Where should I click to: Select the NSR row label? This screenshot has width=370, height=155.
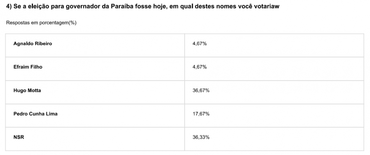18,137
